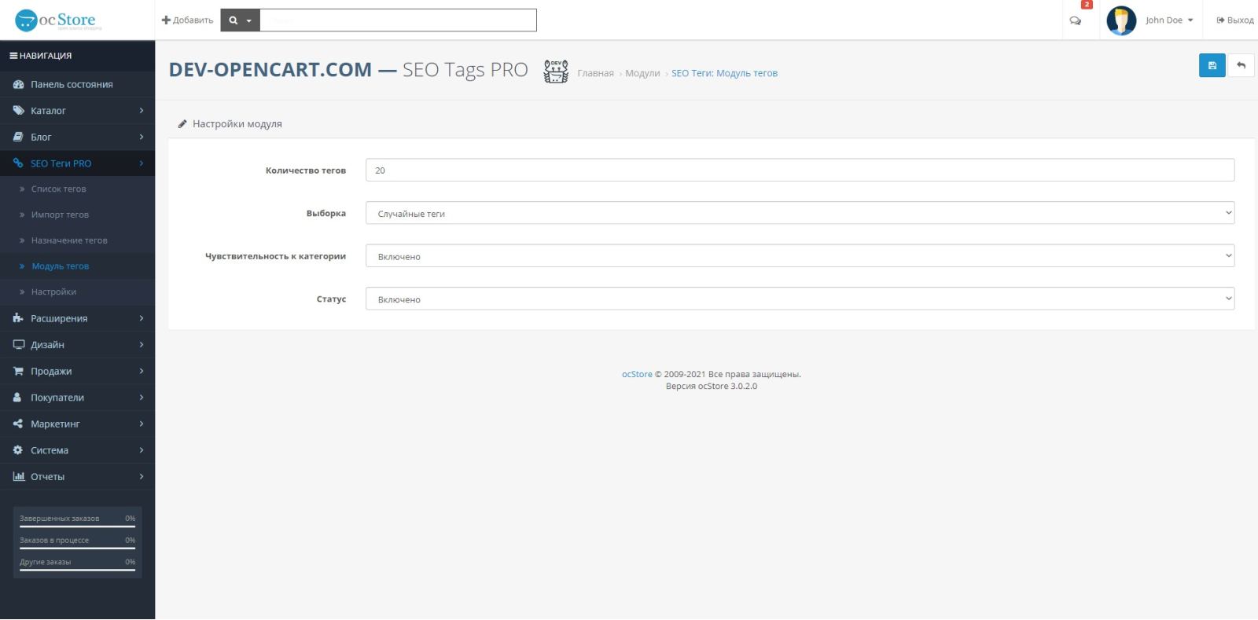
Task: Expand Блог menu chevron
Action: point(142,137)
